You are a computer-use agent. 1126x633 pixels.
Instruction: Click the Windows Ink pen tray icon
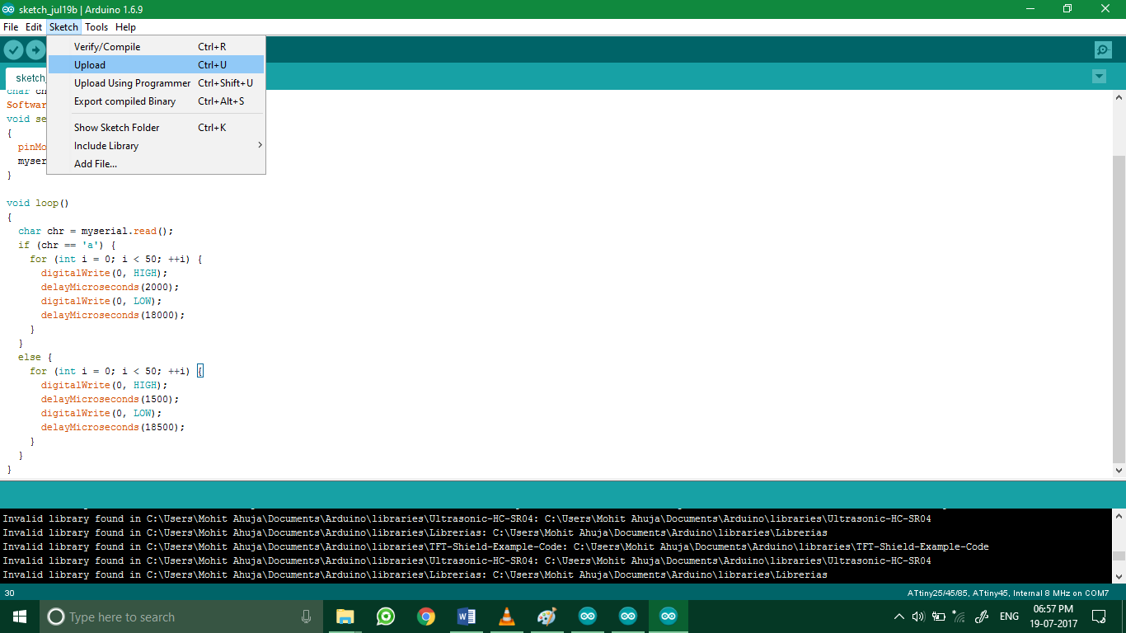coord(982,617)
